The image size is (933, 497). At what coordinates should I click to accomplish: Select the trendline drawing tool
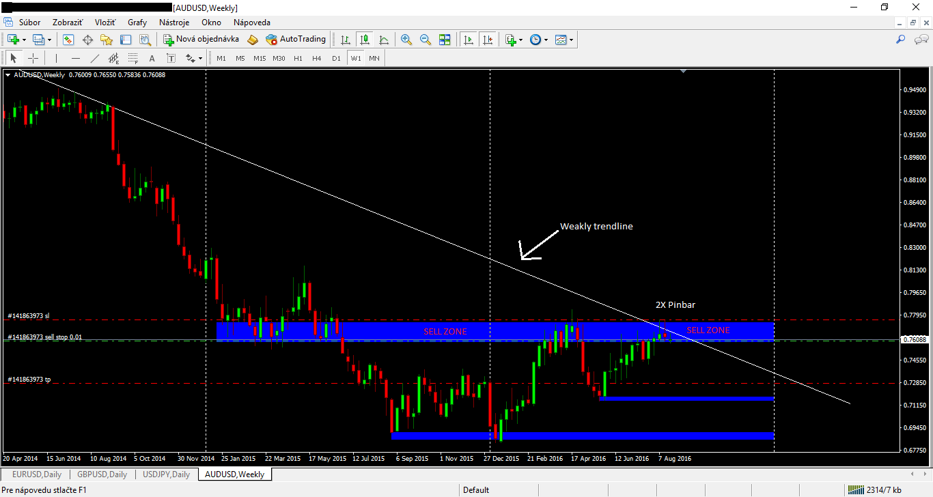click(95, 58)
